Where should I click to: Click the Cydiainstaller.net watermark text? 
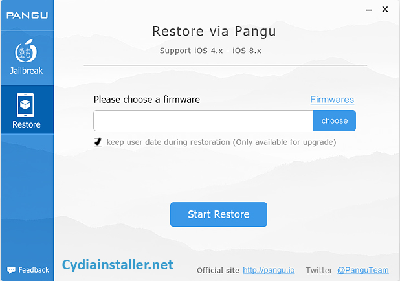(x=118, y=264)
